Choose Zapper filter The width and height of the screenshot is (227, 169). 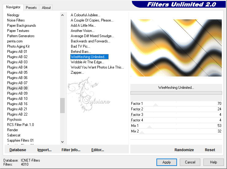pyautogui.click(x=77, y=73)
